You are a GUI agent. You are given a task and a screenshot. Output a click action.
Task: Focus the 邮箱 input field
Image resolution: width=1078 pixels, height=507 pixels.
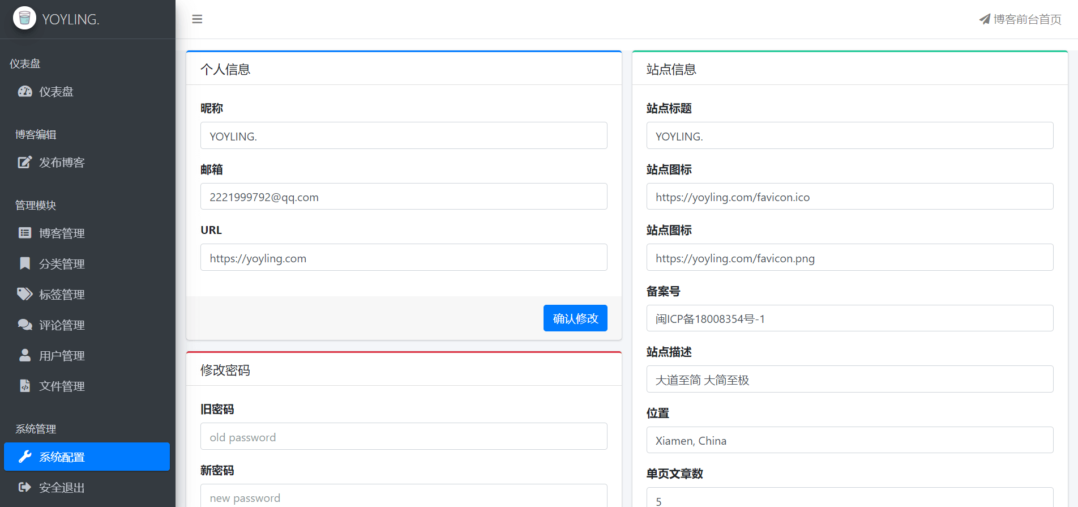point(404,197)
